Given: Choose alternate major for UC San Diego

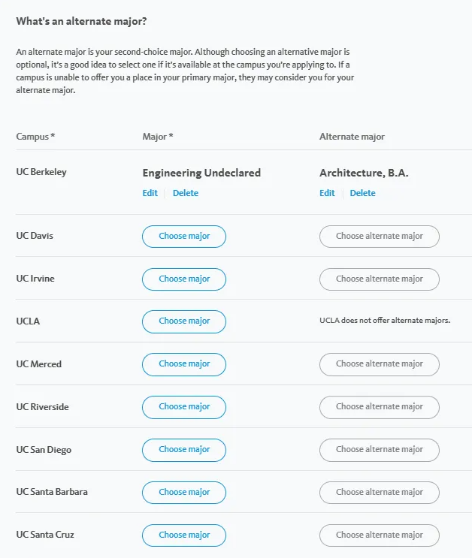Looking at the screenshot, I should click(x=379, y=450).
